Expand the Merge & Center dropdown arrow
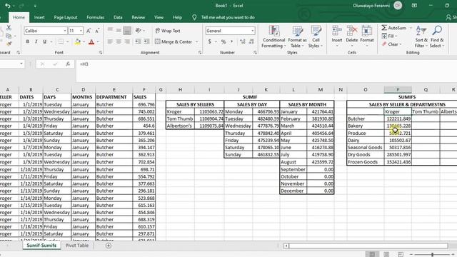Viewport: 457px width, 257px height. click(x=197, y=42)
